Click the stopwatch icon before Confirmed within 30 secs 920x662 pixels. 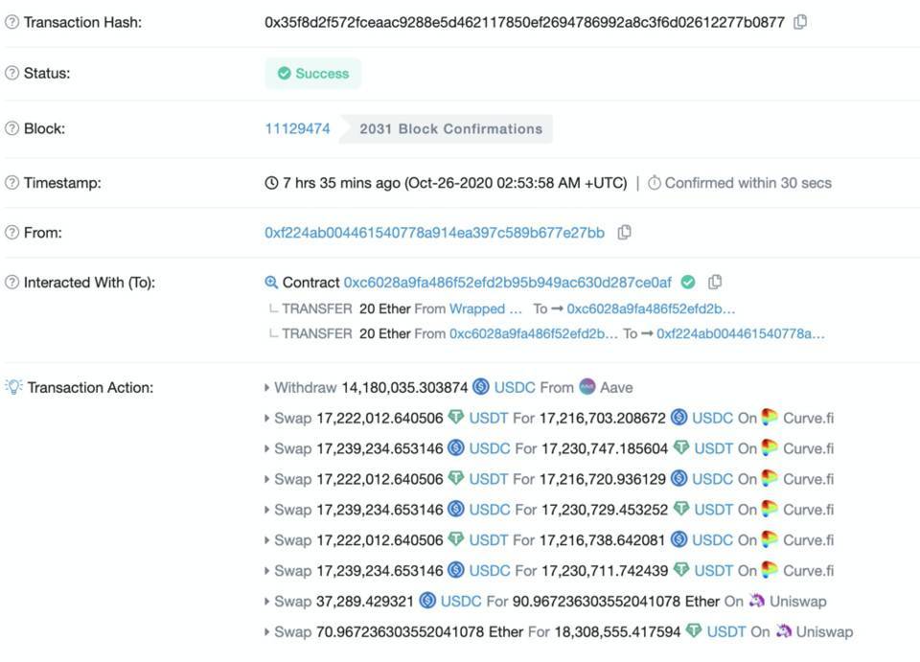coord(655,183)
